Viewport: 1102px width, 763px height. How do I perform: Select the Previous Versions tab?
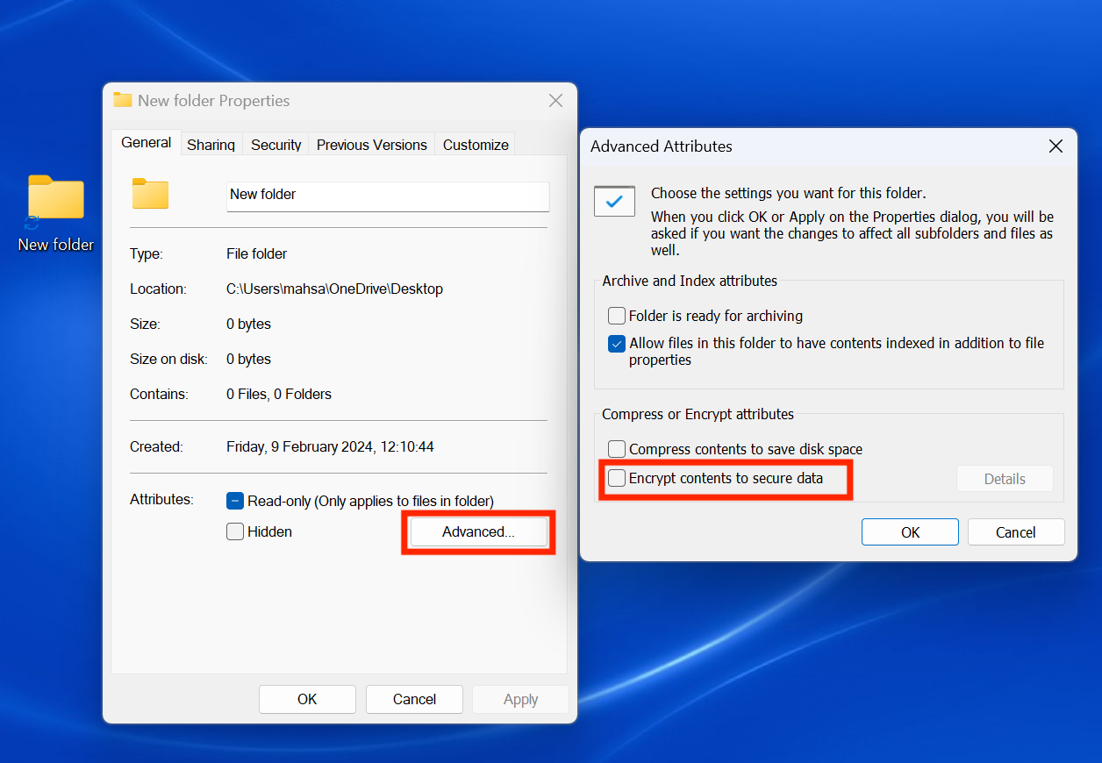(371, 144)
